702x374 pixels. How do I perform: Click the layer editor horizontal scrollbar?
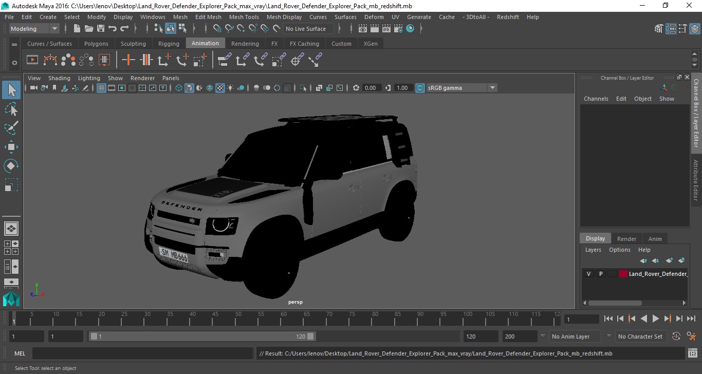[x=615, y=303]
